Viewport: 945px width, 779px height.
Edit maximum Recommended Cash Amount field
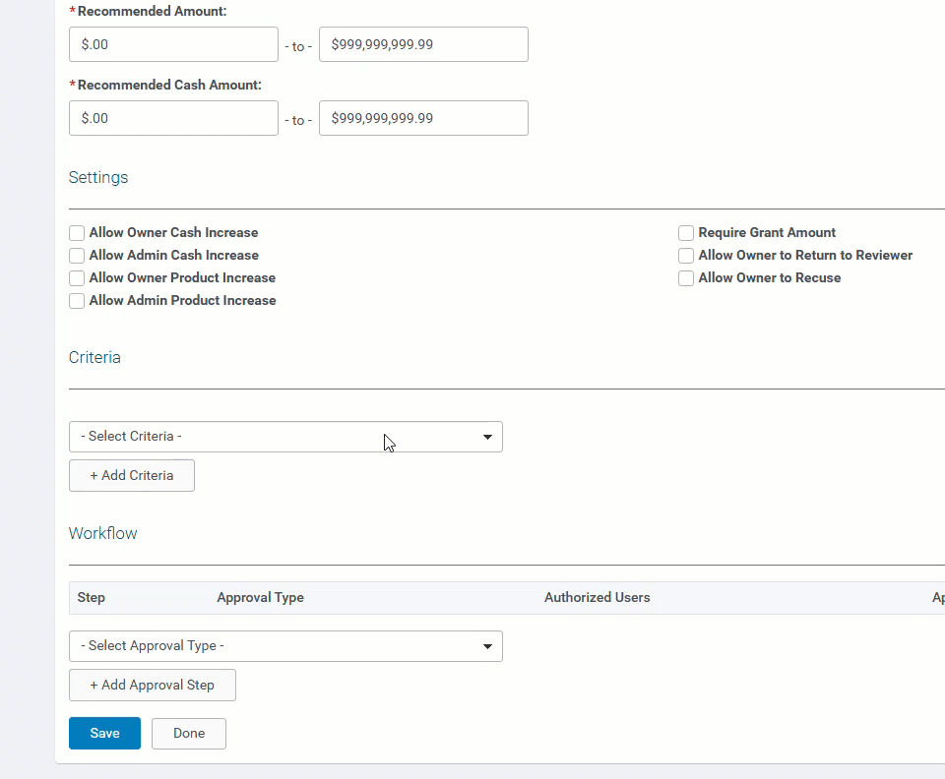click(423, 118)
